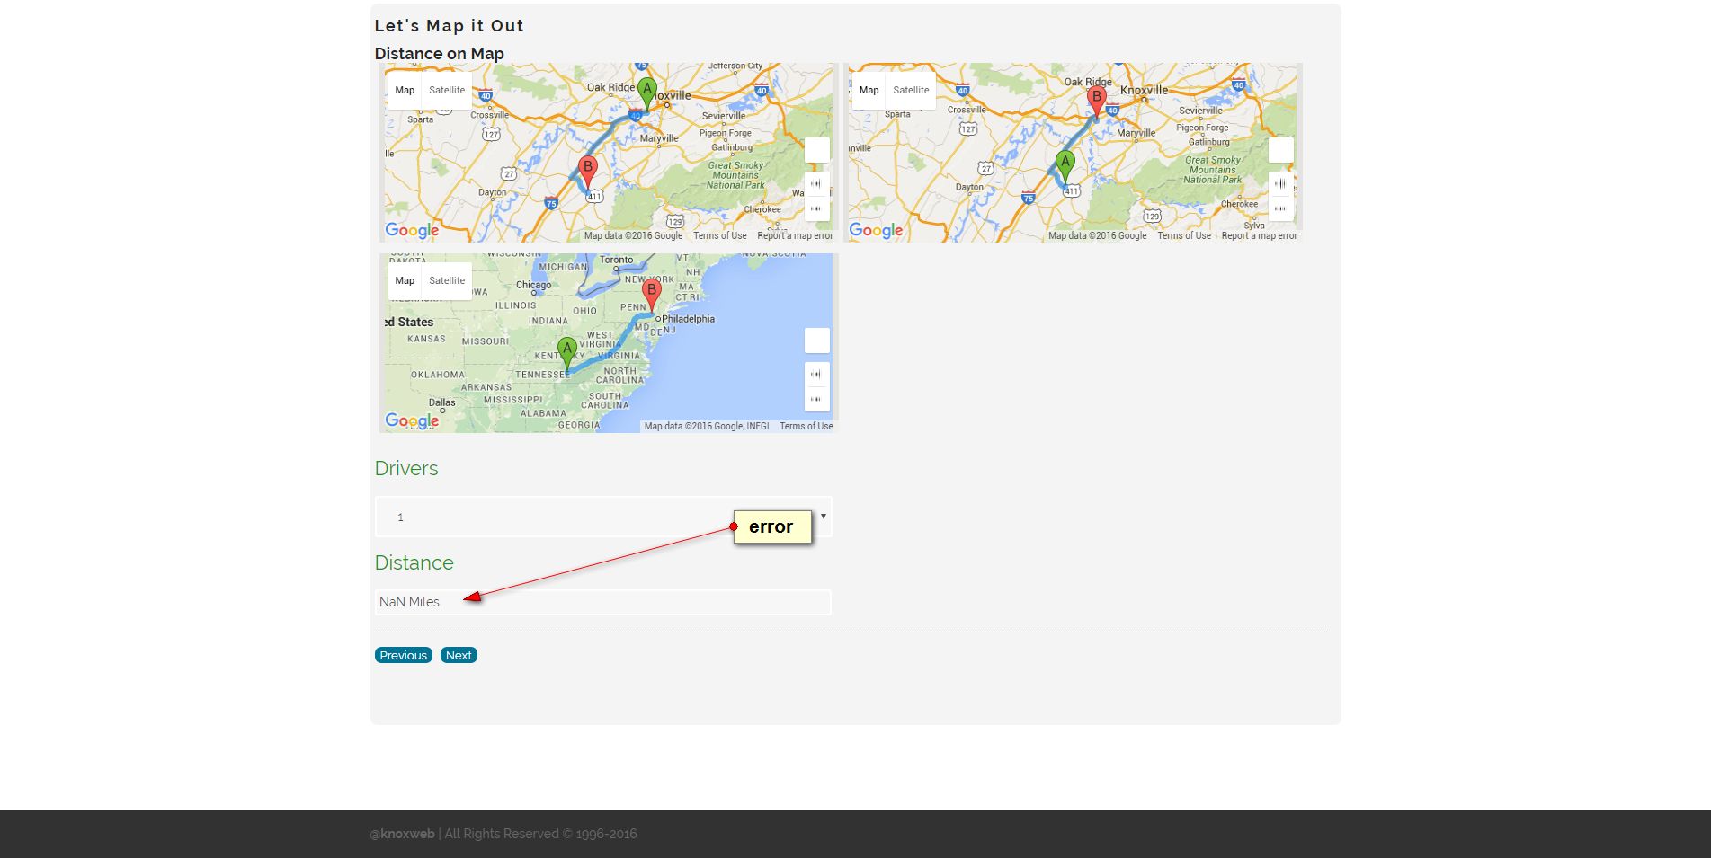Click the Toronto label on the eastern US map
Viewport: 1711px width, 858px height.
[x=617, y=260]
